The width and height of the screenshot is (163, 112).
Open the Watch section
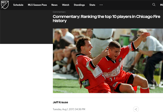[x=65, y=5]
